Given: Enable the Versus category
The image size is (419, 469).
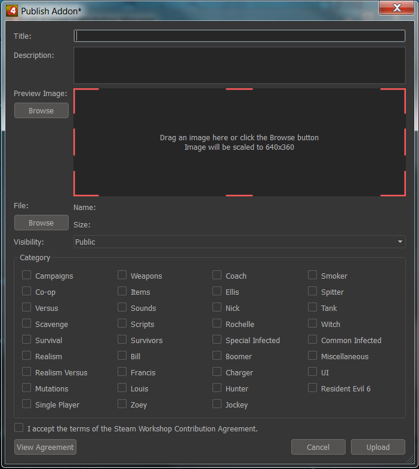Looking at the screenshot, I should coord(27,307).
